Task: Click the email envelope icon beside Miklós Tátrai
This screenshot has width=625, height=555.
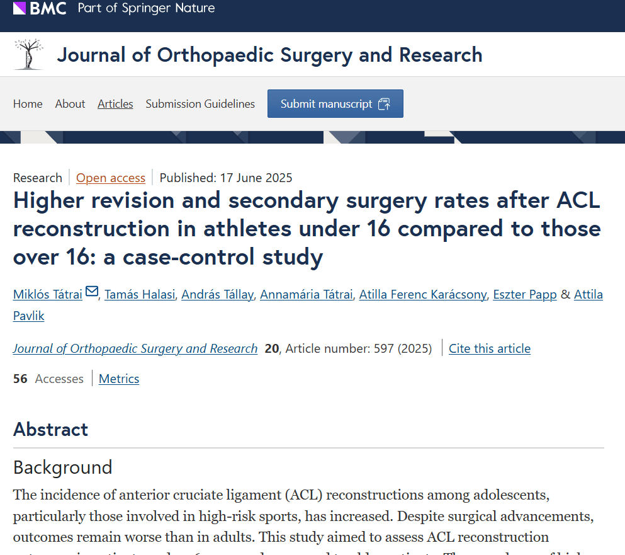Action: coord(92,292)
